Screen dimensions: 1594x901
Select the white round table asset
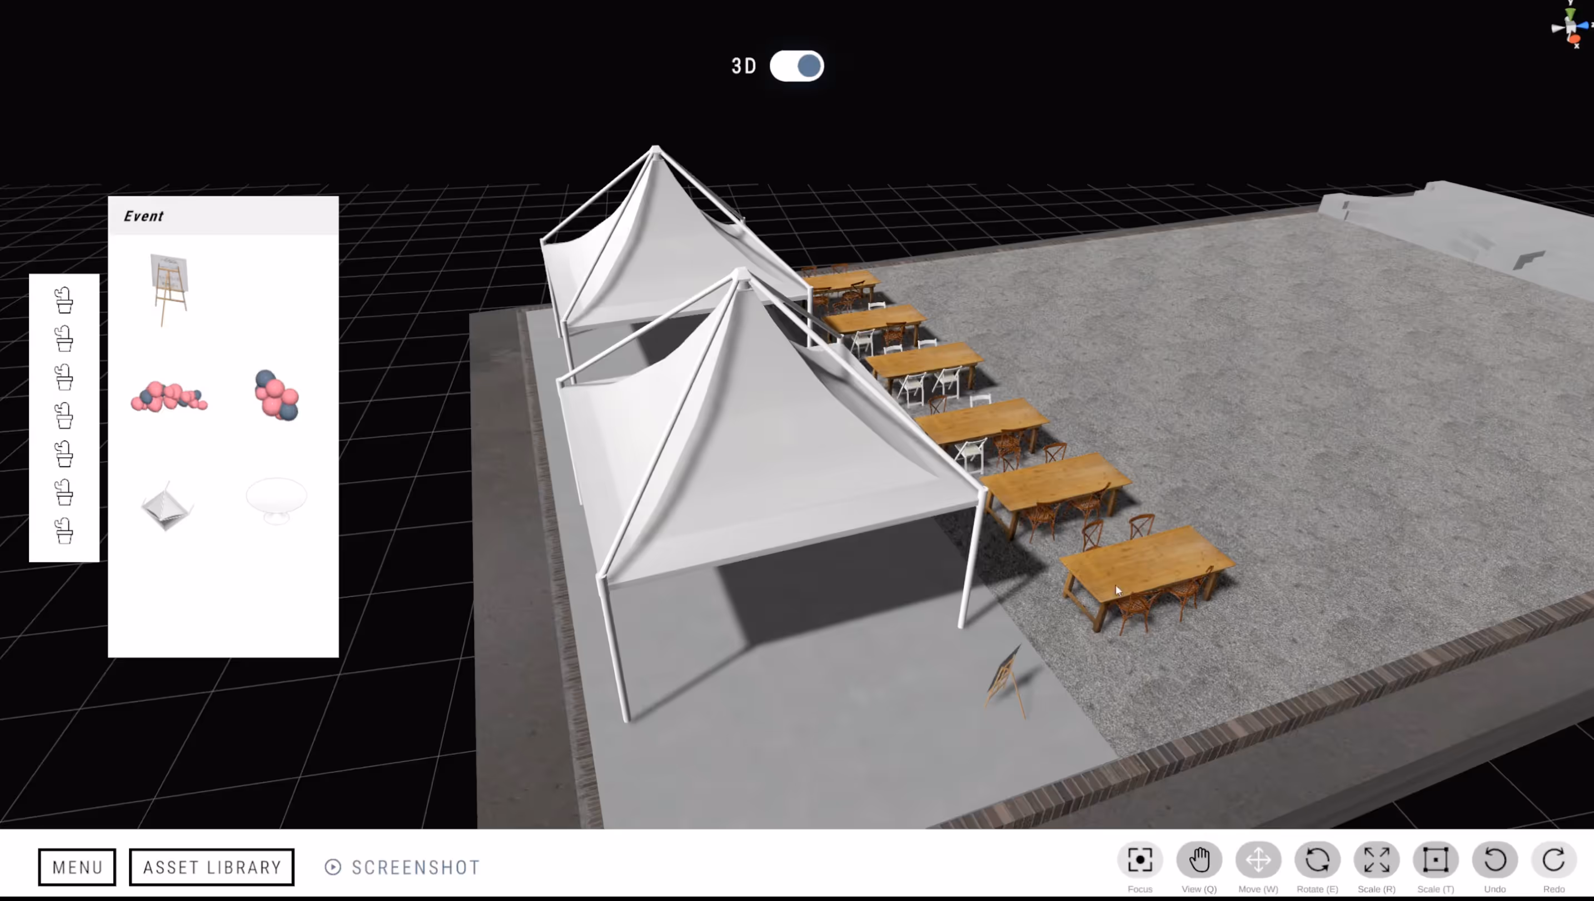276,500
